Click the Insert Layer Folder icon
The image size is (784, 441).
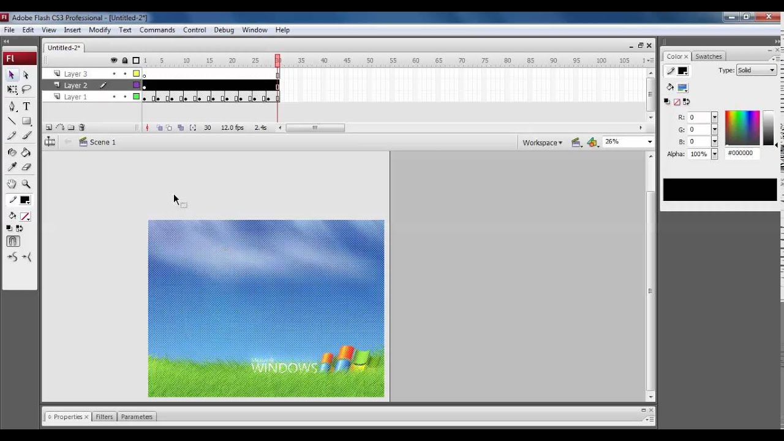[x=71, y=127]
